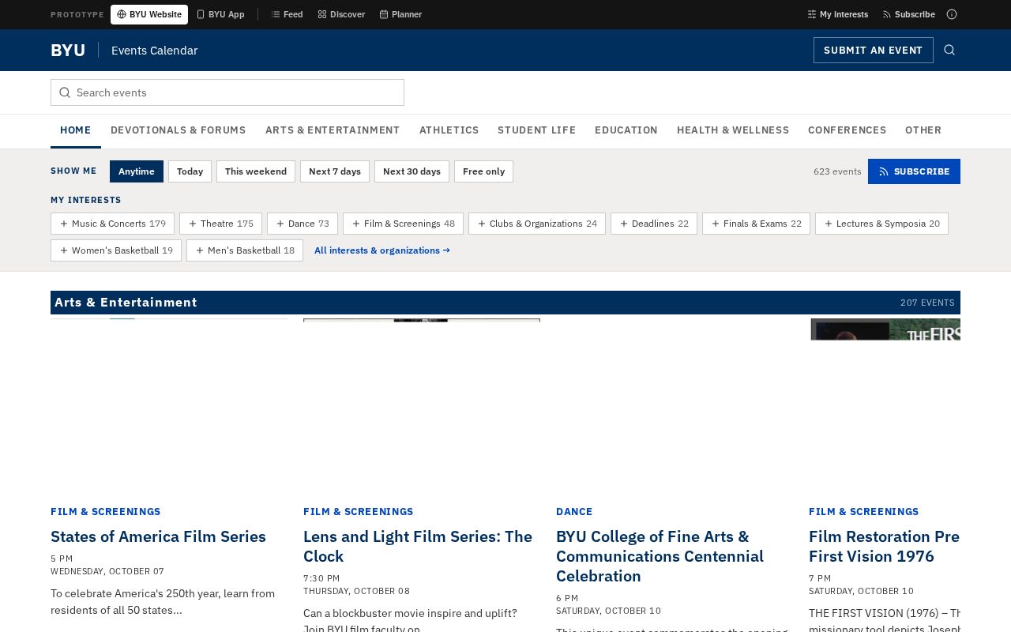Filter events to Today
The width and height of the screenshot is (1011, 632).
(190, 171)
